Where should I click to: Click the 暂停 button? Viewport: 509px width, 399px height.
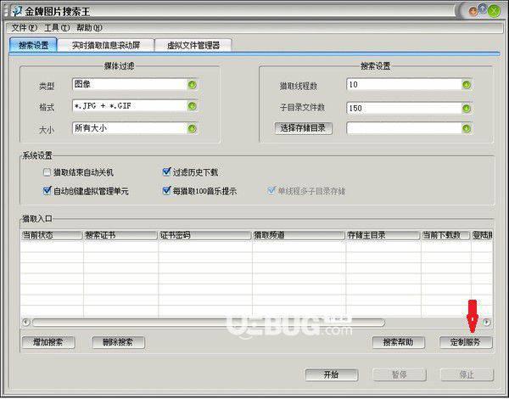click(400, 374)
